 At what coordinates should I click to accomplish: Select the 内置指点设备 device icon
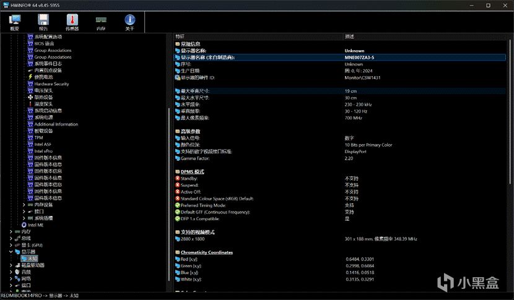pos(30,71)
